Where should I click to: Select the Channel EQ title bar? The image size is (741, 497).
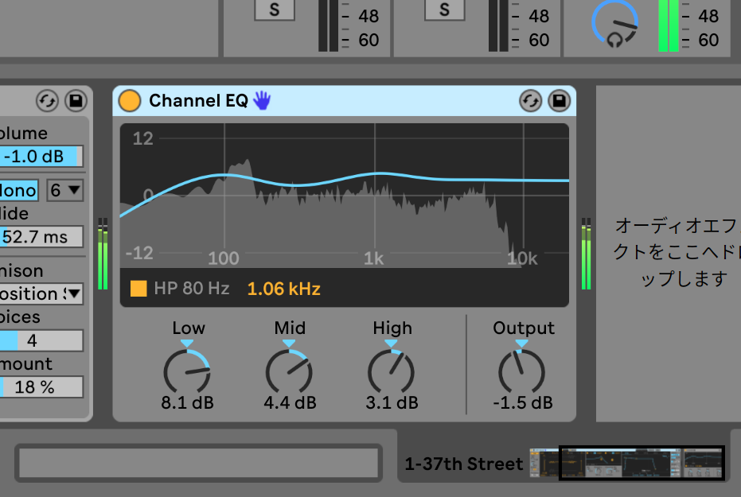[x=382, y=101]
